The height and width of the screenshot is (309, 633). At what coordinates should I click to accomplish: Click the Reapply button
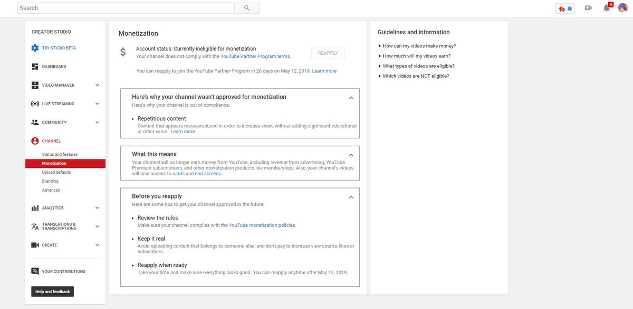[328, 53]
